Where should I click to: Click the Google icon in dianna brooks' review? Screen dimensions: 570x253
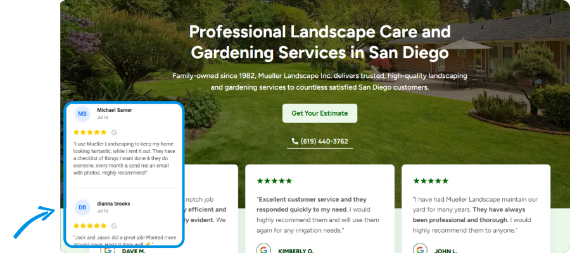pos(114,226)
